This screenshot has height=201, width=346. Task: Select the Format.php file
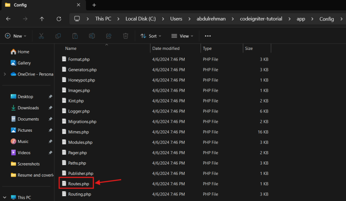coord(76,59)
